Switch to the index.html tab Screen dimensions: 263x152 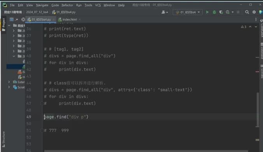(x=69, y=19)
